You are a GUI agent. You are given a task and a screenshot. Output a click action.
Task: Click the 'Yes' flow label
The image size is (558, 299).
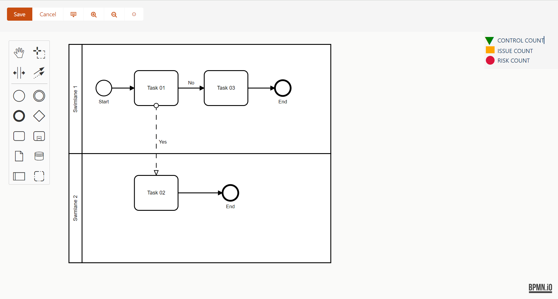163,142
